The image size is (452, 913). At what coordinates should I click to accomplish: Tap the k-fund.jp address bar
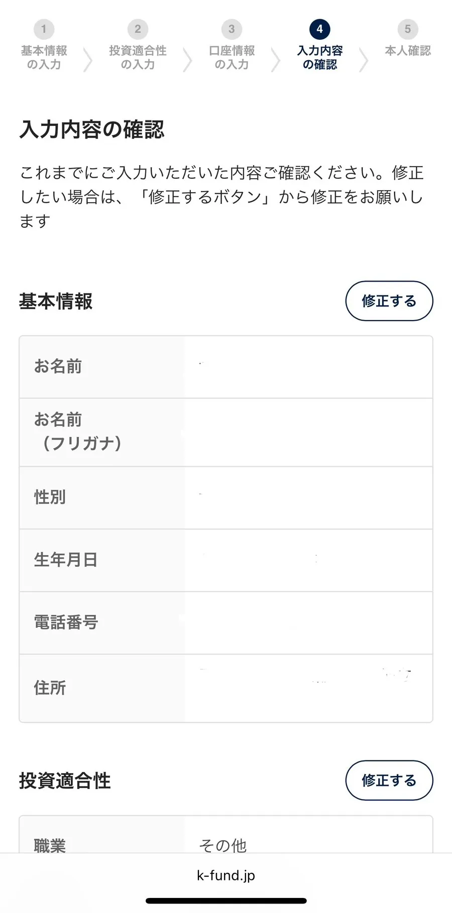pos(226,875)
